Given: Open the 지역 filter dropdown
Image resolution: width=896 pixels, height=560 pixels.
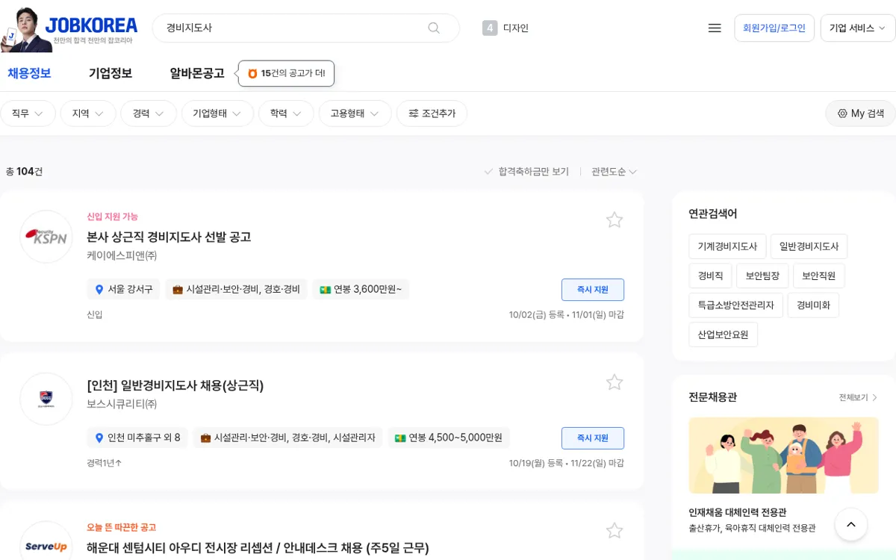Looking at the screenshot, I should [x=88, y=113].
